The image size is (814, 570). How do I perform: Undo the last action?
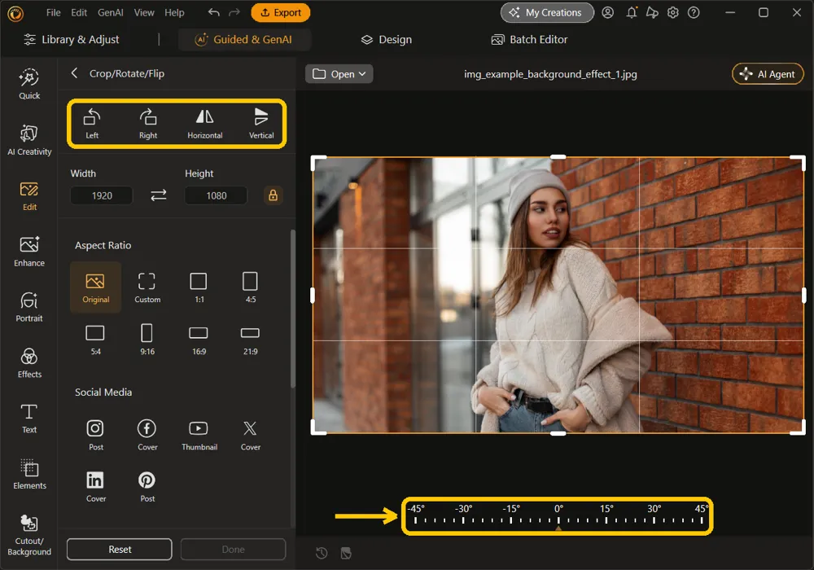[213, 12]
